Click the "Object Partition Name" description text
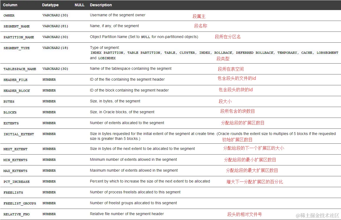Screen dimensions: 341x220 click(144, 37)
